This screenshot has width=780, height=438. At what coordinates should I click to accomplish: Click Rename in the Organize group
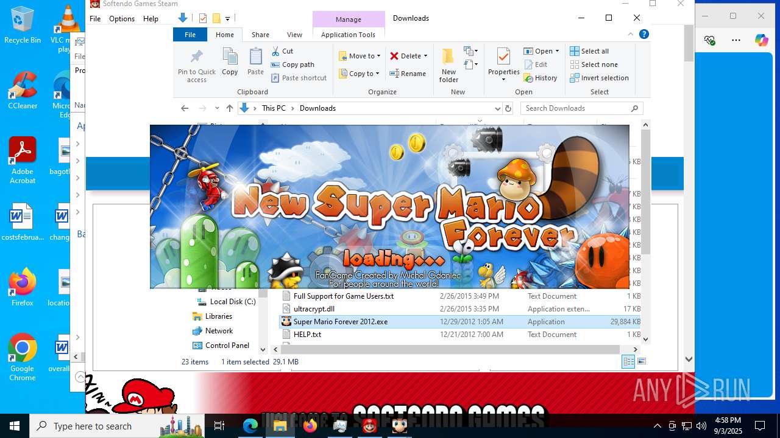point(408,74)
